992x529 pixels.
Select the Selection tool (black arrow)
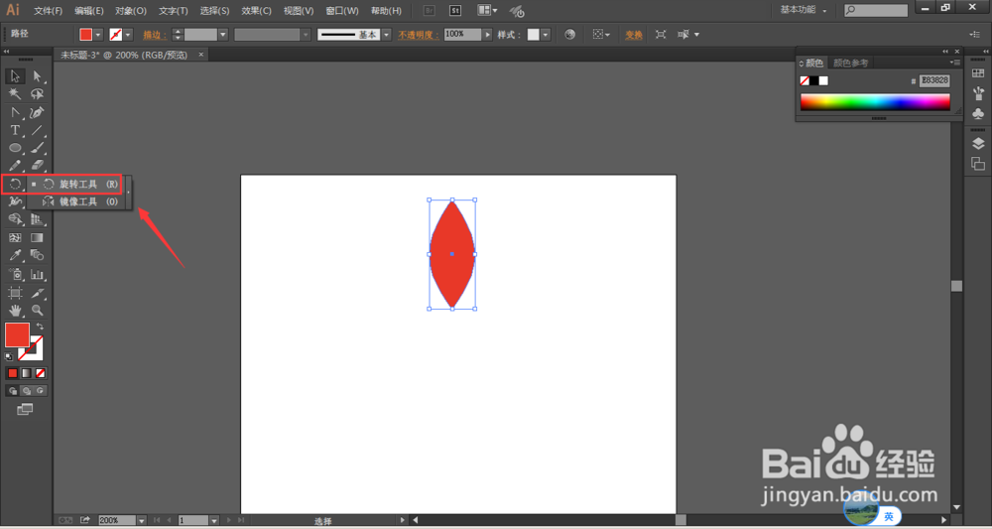(x=15, y=76)
